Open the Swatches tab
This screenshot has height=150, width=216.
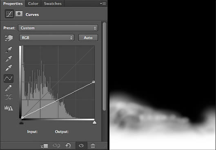tap(53, 3)
